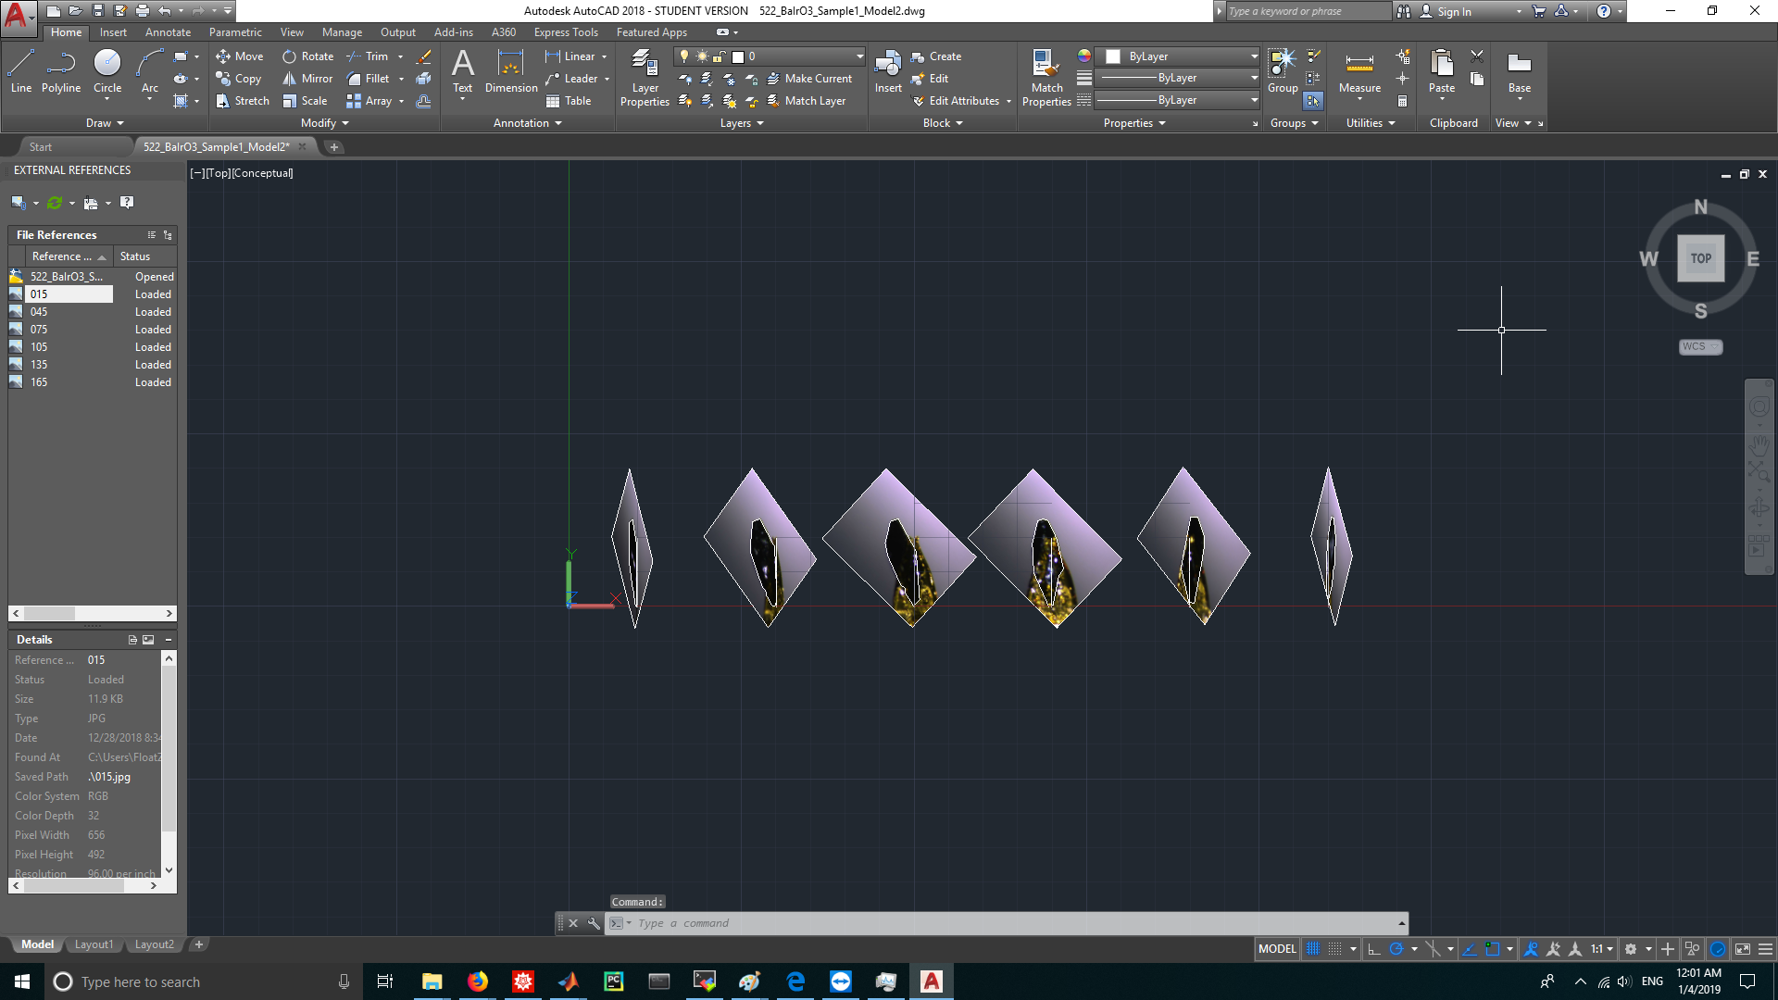Choose the Copy tool in Modify

[239, 79]
